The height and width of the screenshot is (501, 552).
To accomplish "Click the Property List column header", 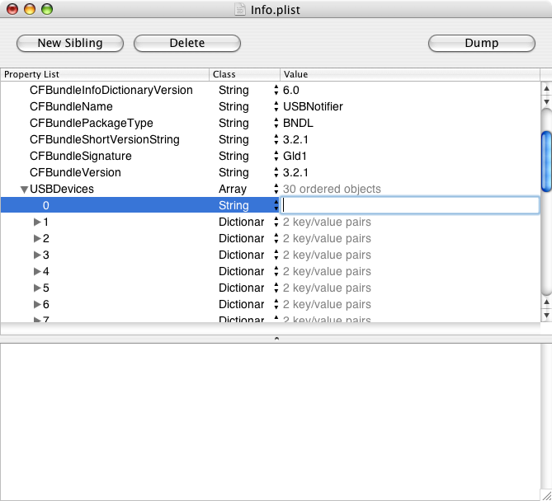I will pyautogui.click(x=105, y=74).
